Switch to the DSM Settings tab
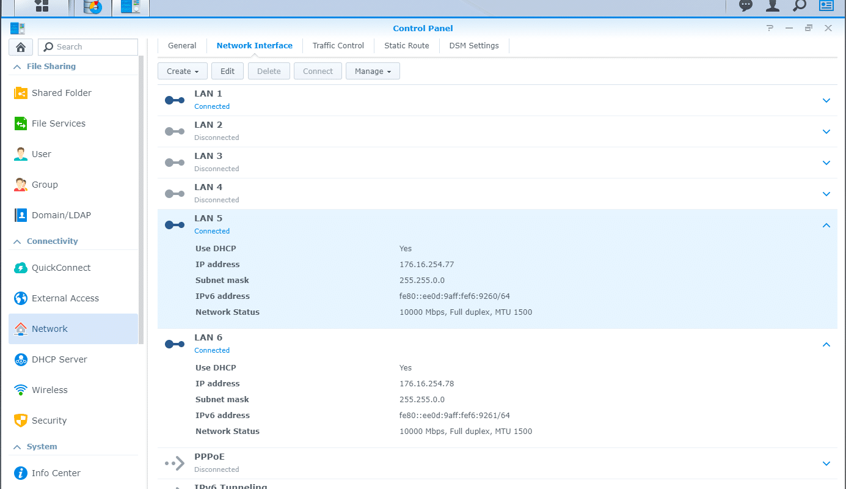Viewport: 846px width, 489px height. (474, 46)
